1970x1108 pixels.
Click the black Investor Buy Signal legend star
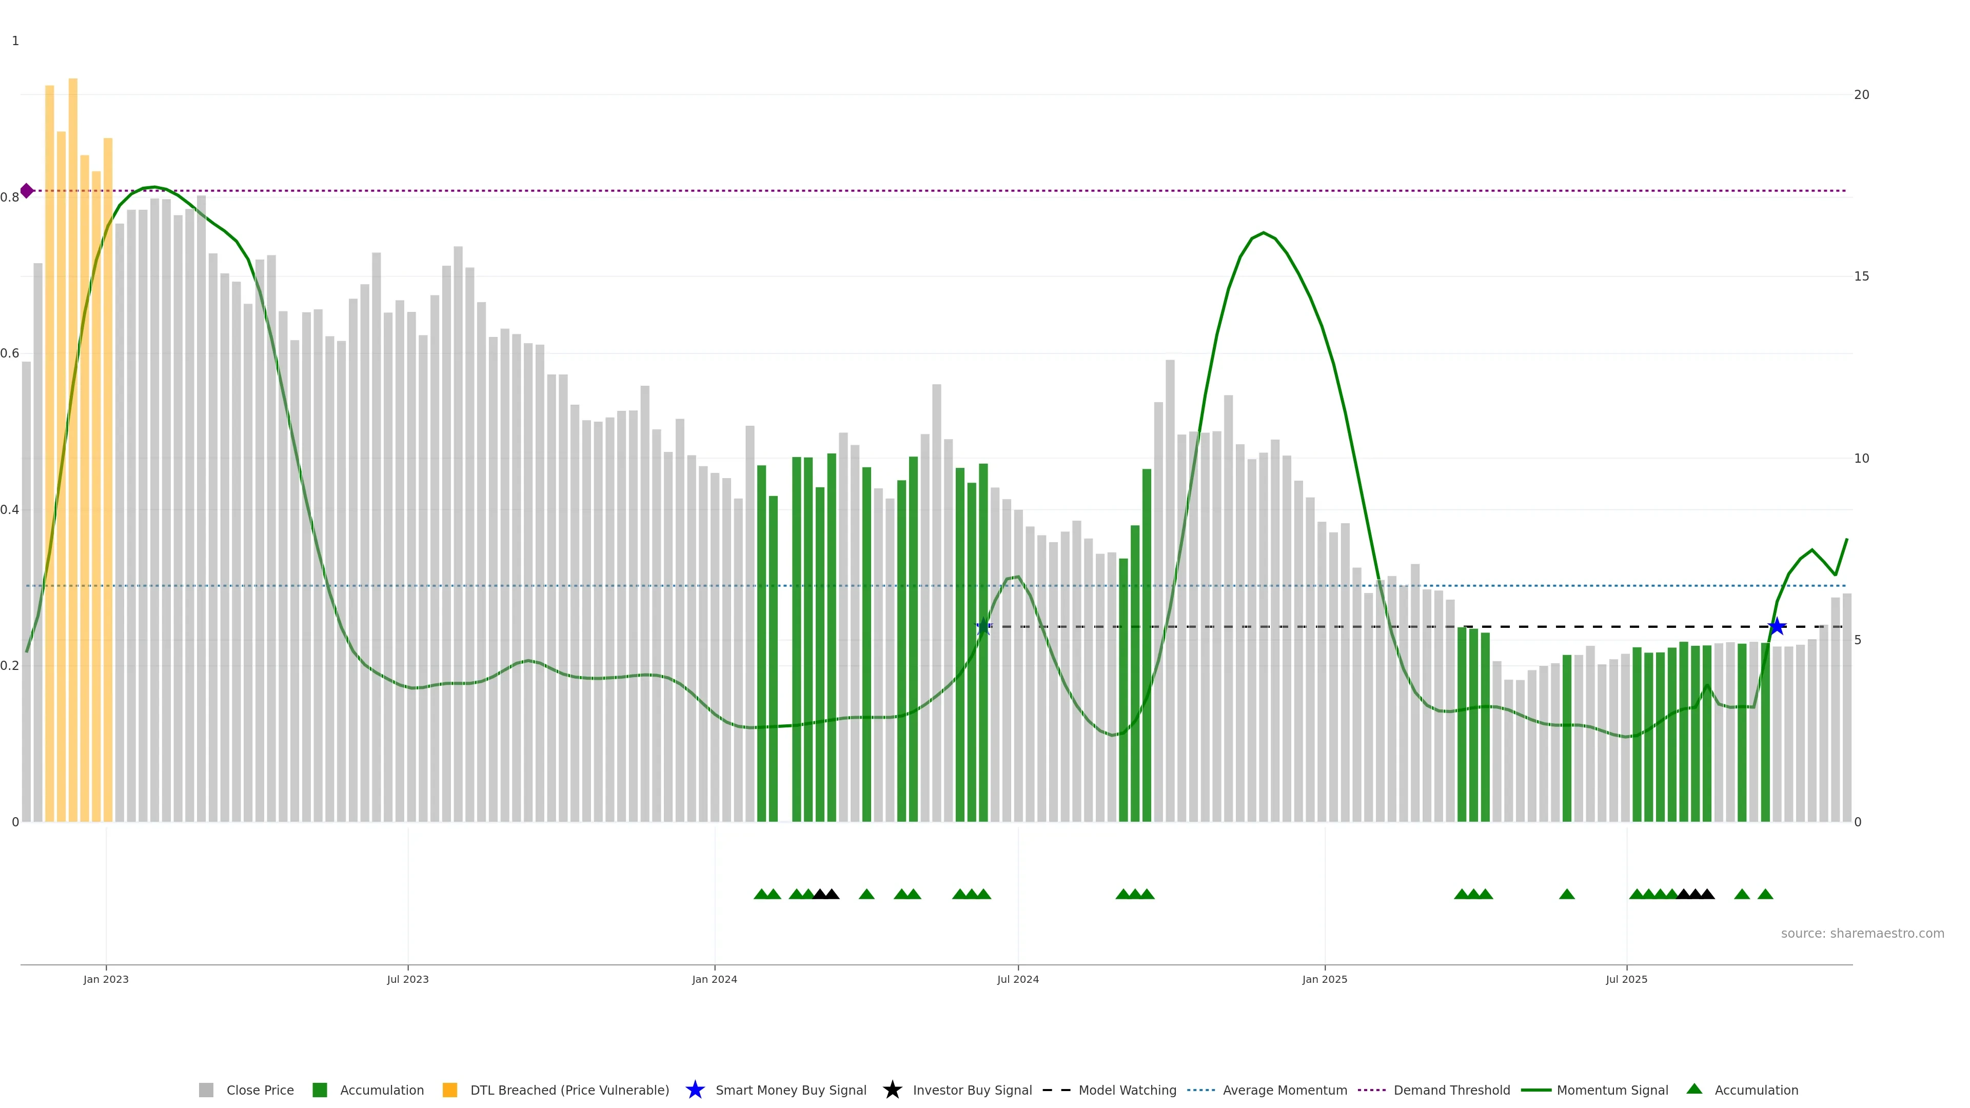pos(892,1090)
